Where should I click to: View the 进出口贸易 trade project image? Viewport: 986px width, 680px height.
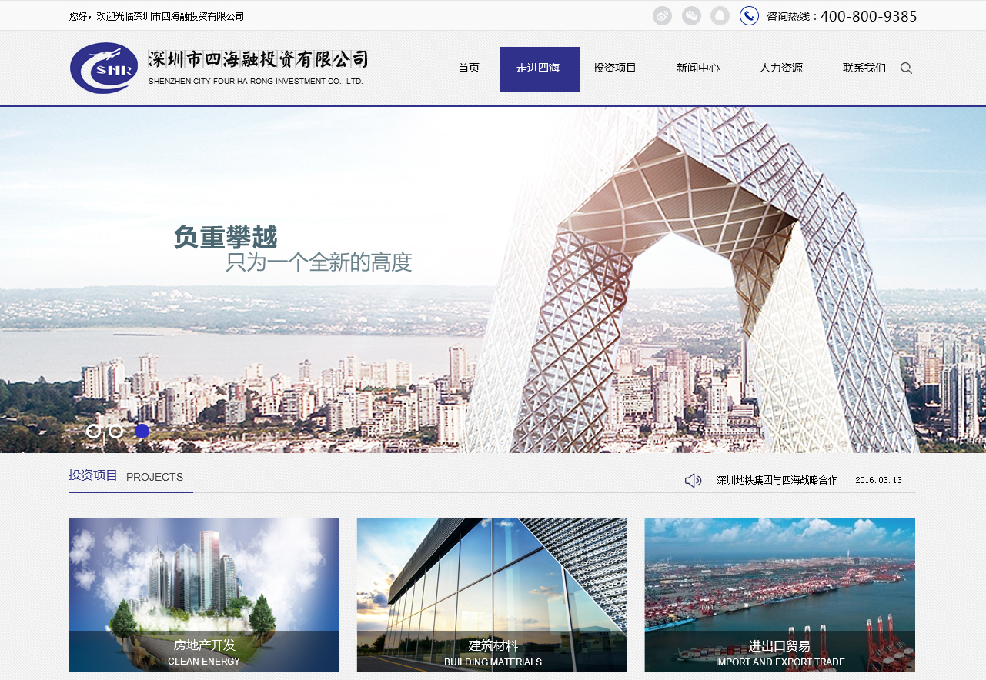pos(780,594)
